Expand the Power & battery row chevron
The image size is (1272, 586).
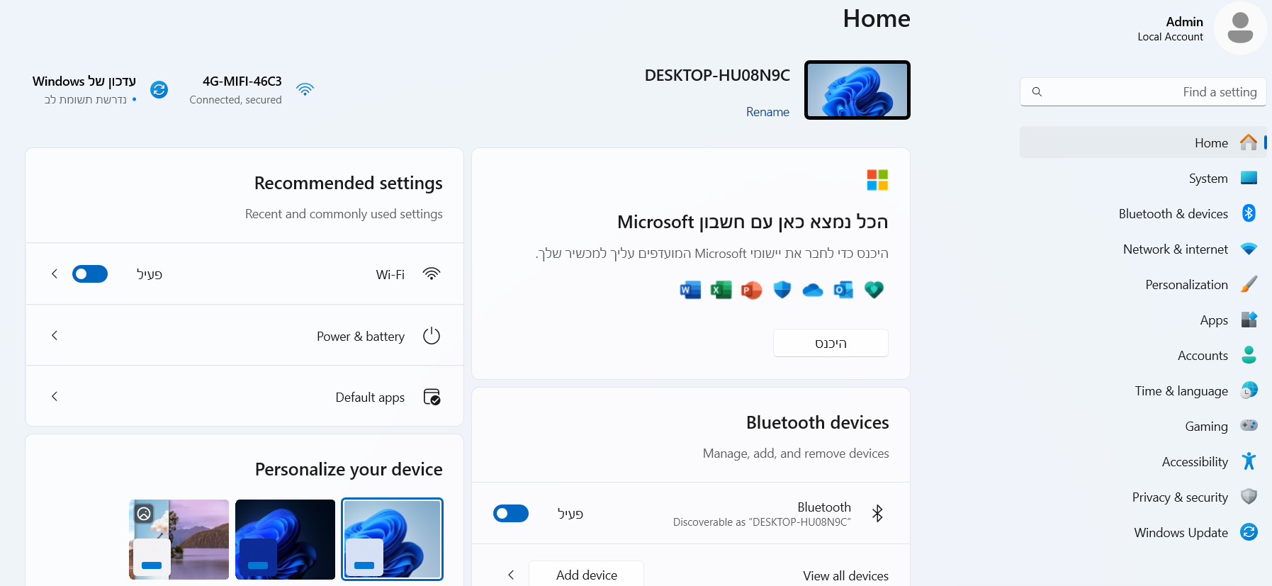(x=55, y=336)
